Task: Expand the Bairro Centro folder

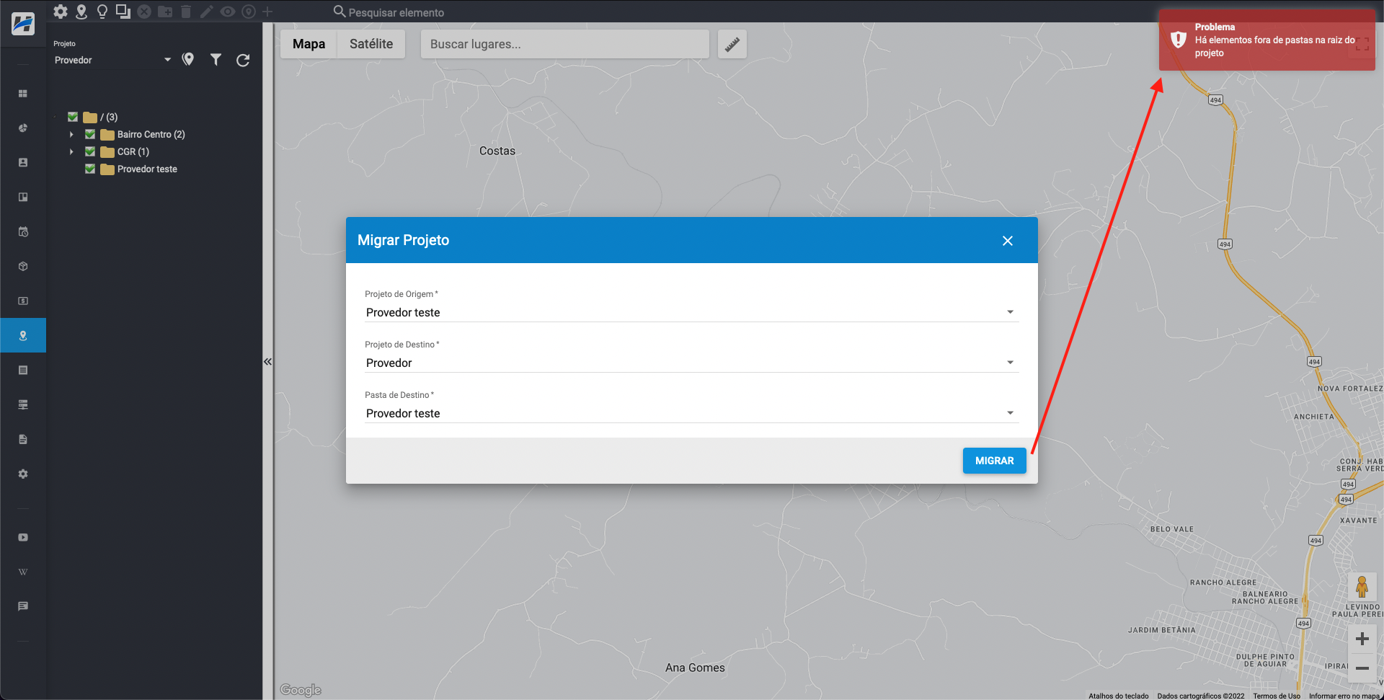Action: click(x=71, y=134)
